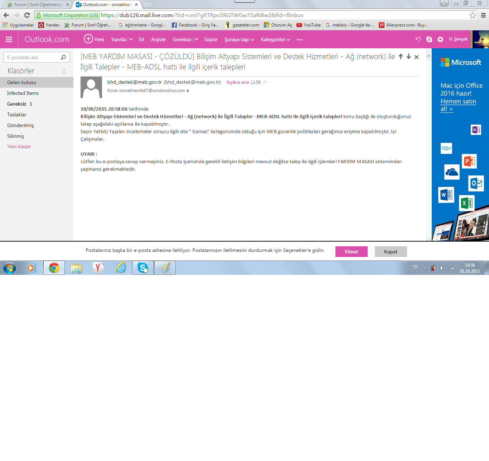
Task: Go to previous message with up arrow
Action: click(401, 57)
